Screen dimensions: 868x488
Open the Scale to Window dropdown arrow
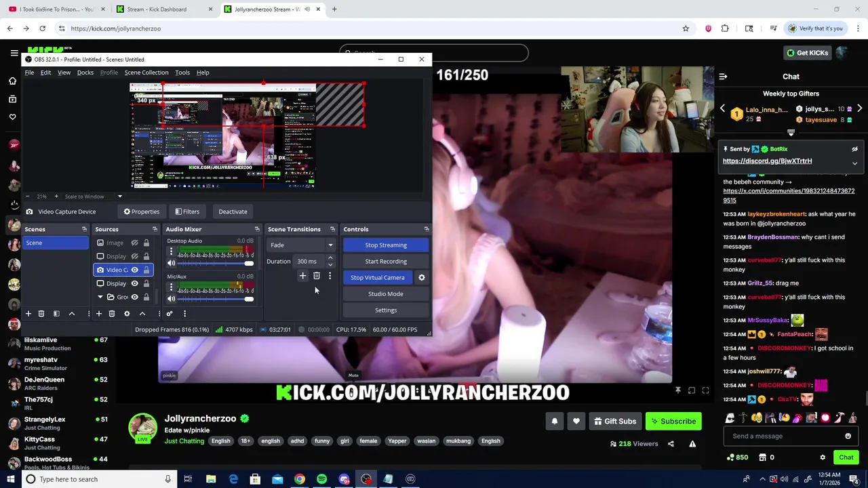[x=120, y=197]
